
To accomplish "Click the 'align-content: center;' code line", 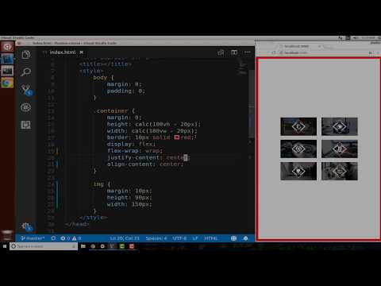I will coord(145,164).
